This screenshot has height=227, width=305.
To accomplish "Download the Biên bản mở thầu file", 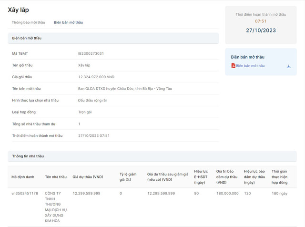I will point(288,66).
